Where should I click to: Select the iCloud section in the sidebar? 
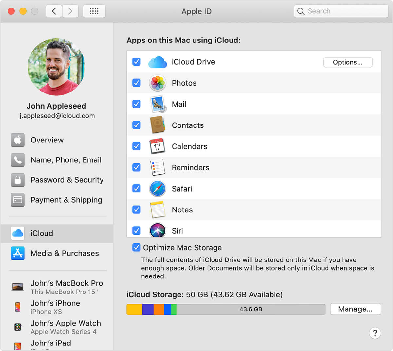pos(42,233)
